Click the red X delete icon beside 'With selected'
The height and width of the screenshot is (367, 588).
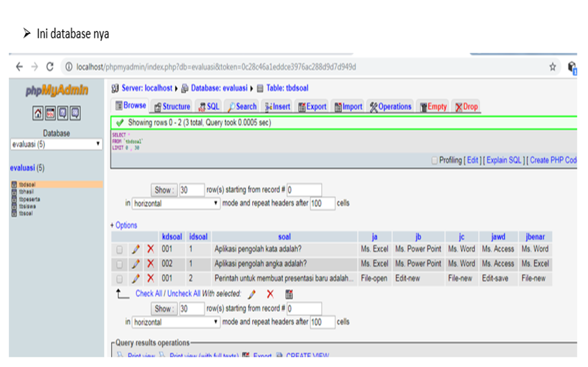270,294
